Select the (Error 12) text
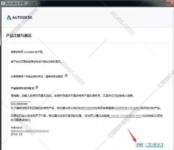The width and height of the screenshot is (174, 150). [x=17, y=134]
